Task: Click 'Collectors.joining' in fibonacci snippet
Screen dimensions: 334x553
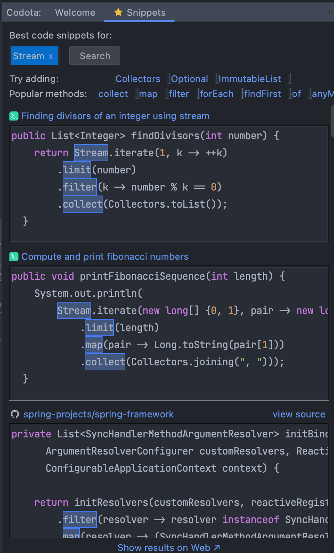Action: [x=182, y=362]
